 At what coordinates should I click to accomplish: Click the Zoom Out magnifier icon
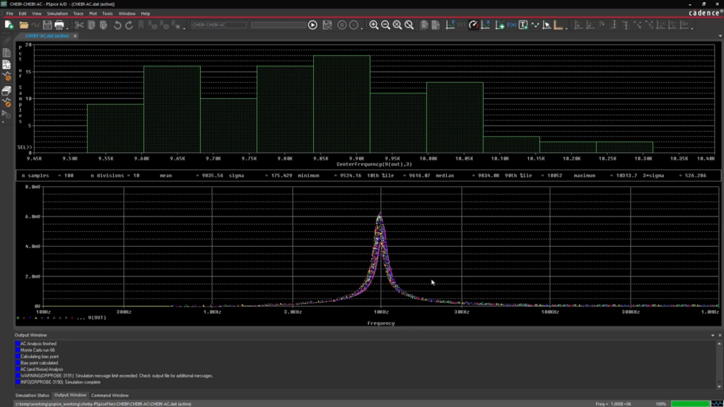point(385,25)
